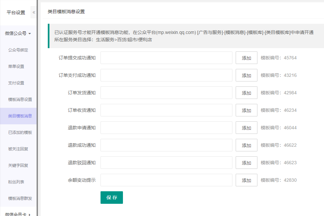Open 被关注回复 sidebar item
Viewport: 324px width, 216px height.
tap(18, 149)
